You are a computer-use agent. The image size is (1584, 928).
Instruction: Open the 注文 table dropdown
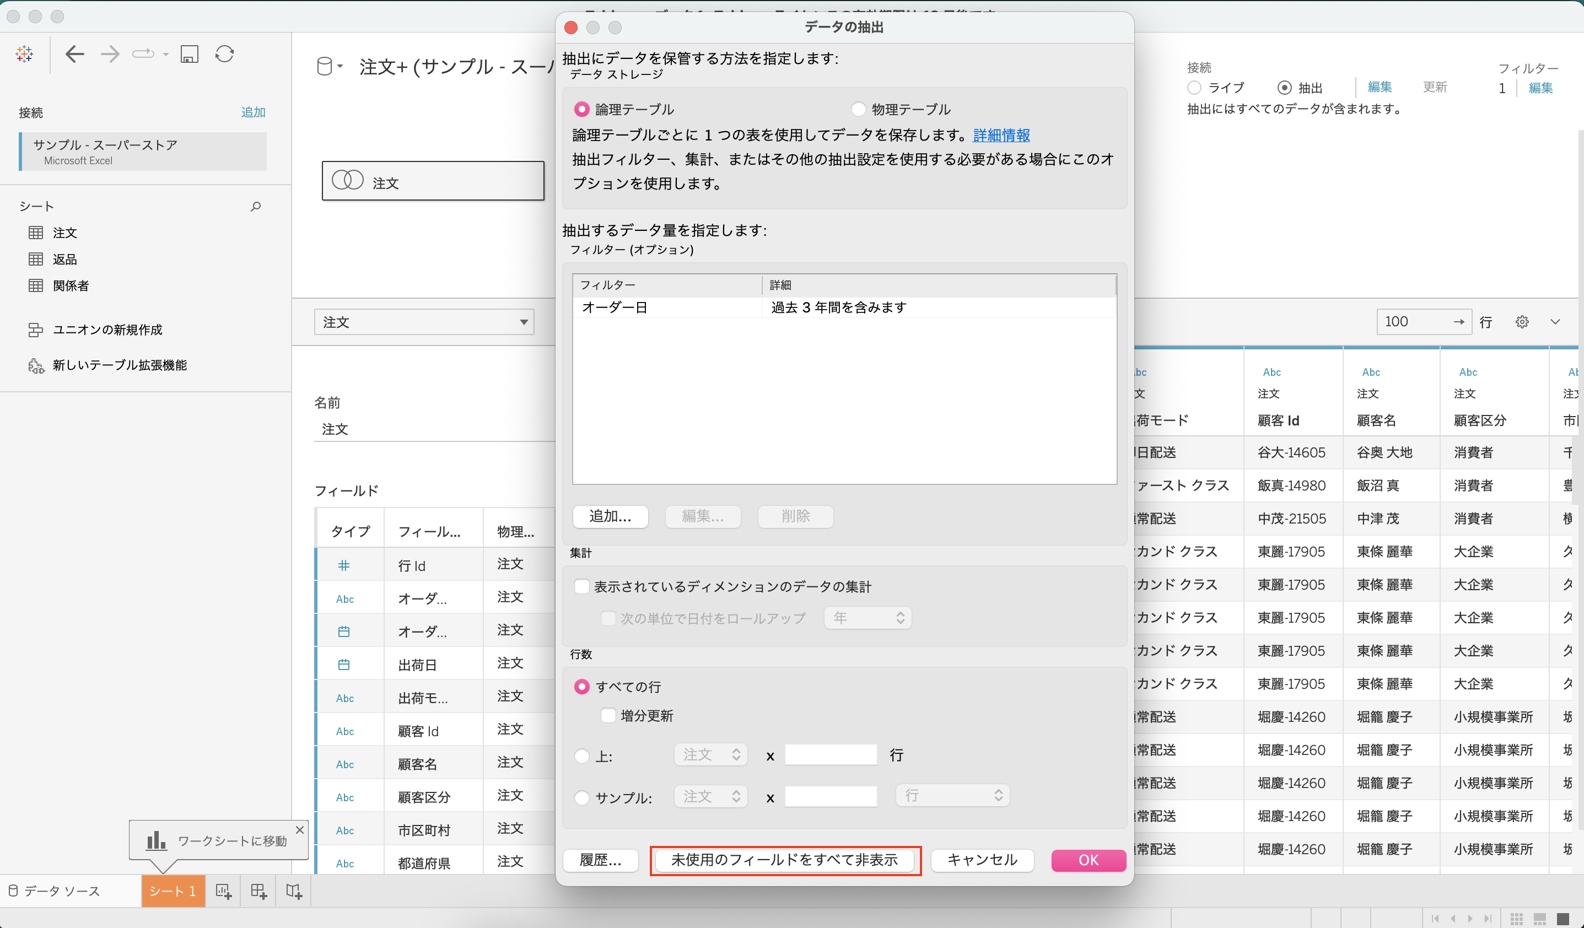click(424, 321)
